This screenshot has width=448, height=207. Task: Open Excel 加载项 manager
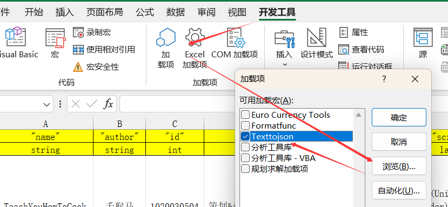pyautogui.click(x=195, y=48)
